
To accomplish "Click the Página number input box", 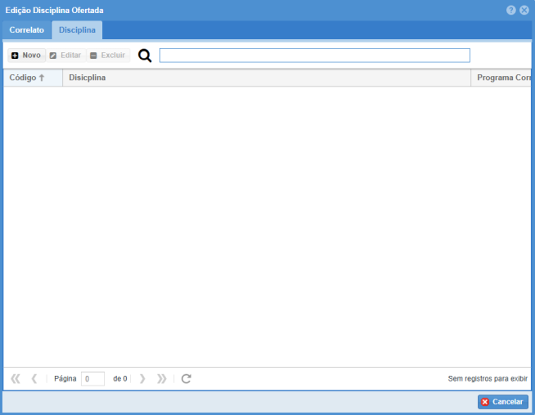I will 92,378.
